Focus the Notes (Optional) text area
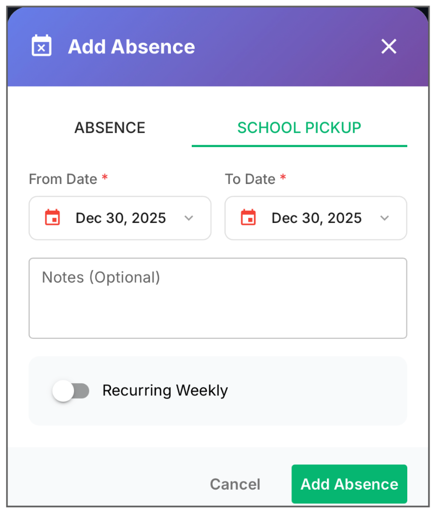Screen dimensions: 436x516 [x=218, y=298]
